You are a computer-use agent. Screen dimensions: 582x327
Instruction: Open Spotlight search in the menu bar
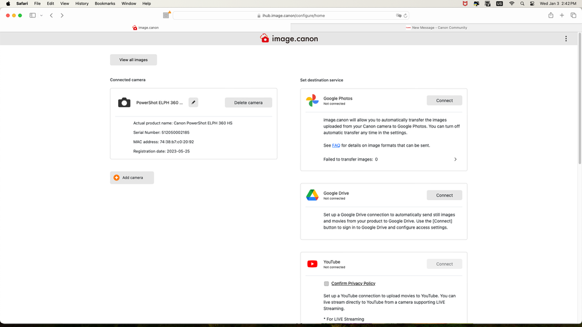coord(522,3)
